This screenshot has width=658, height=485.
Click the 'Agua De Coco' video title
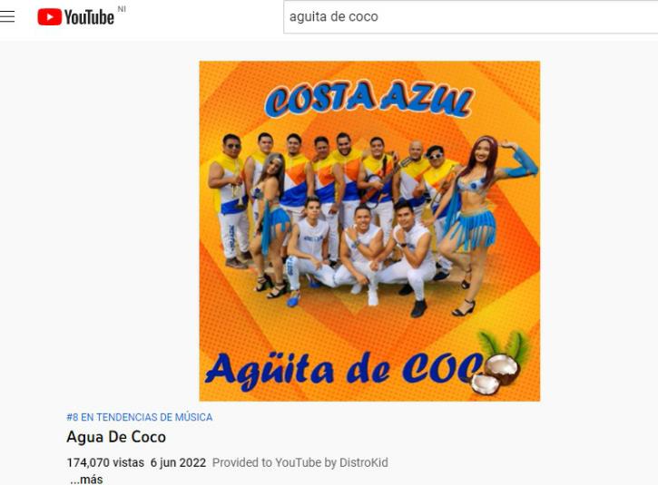pos(116,437)
